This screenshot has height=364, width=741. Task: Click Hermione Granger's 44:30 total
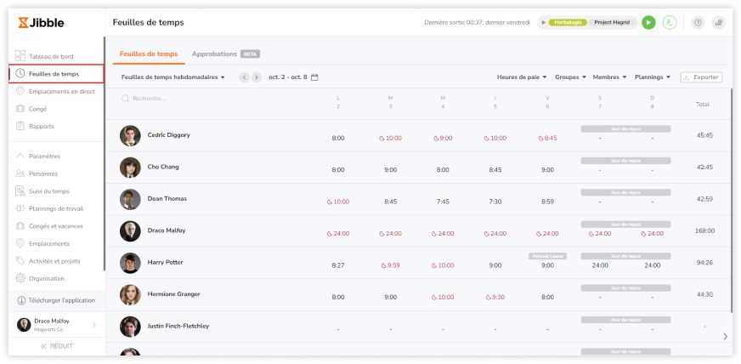point(704,294)
